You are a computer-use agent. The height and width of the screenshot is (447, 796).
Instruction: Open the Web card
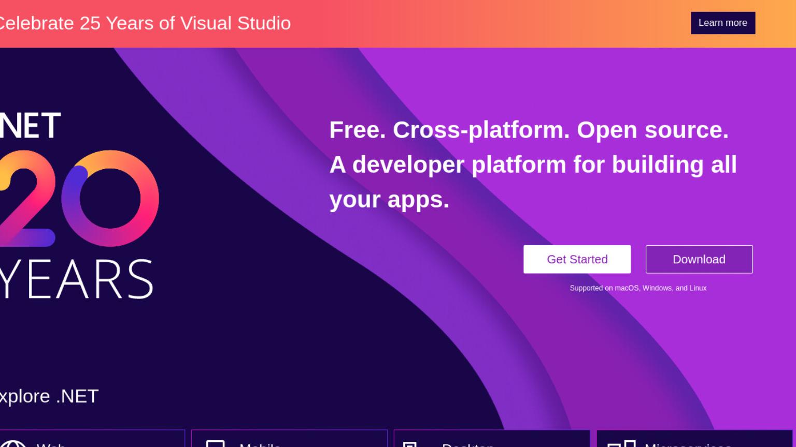[92, 439]
